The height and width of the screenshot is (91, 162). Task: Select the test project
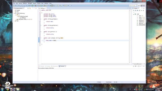coord(17,21)
